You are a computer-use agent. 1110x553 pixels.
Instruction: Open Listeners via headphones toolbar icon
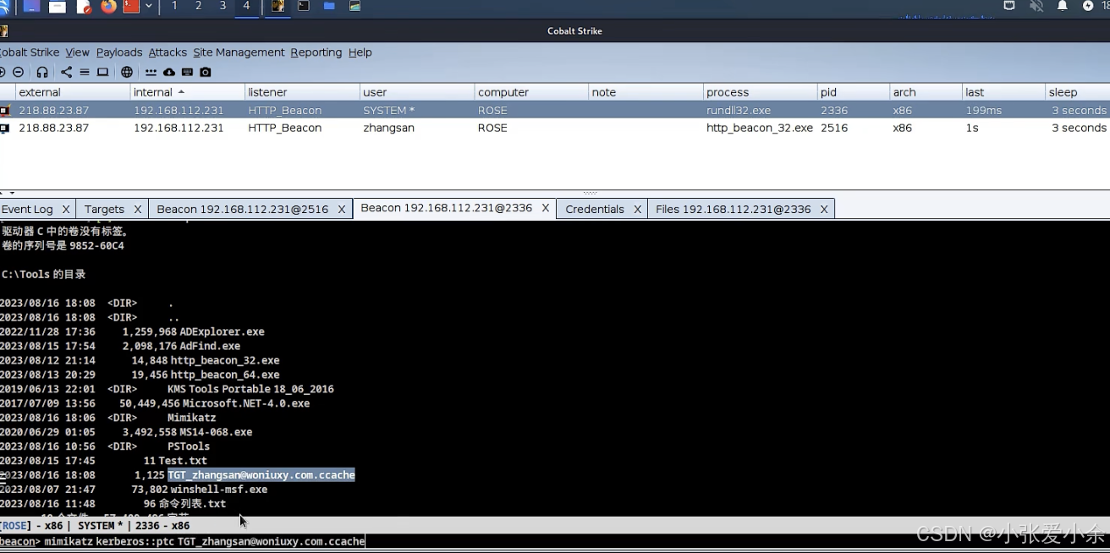tap(41, 72)
